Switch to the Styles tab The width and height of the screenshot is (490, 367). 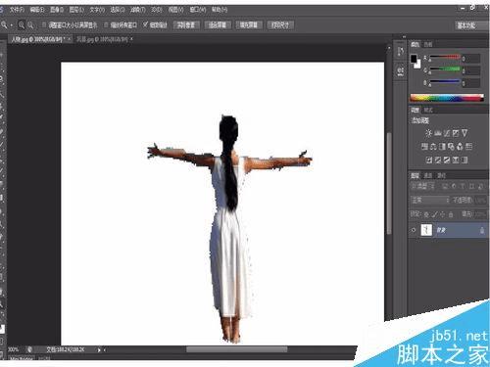(x=428, y=110)
